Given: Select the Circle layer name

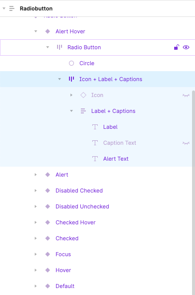Looking at the screenshot, I should (x=87, y=63).
